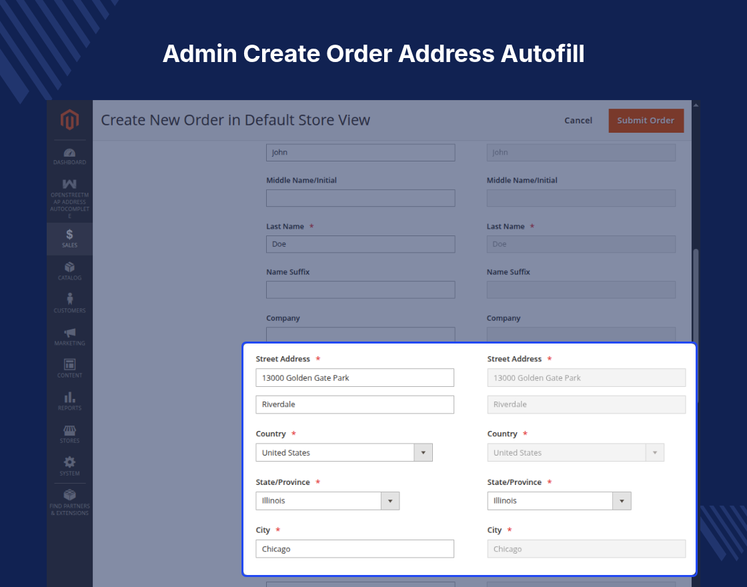
Task: Click the billing Street Address label
Action: [283, 359]
